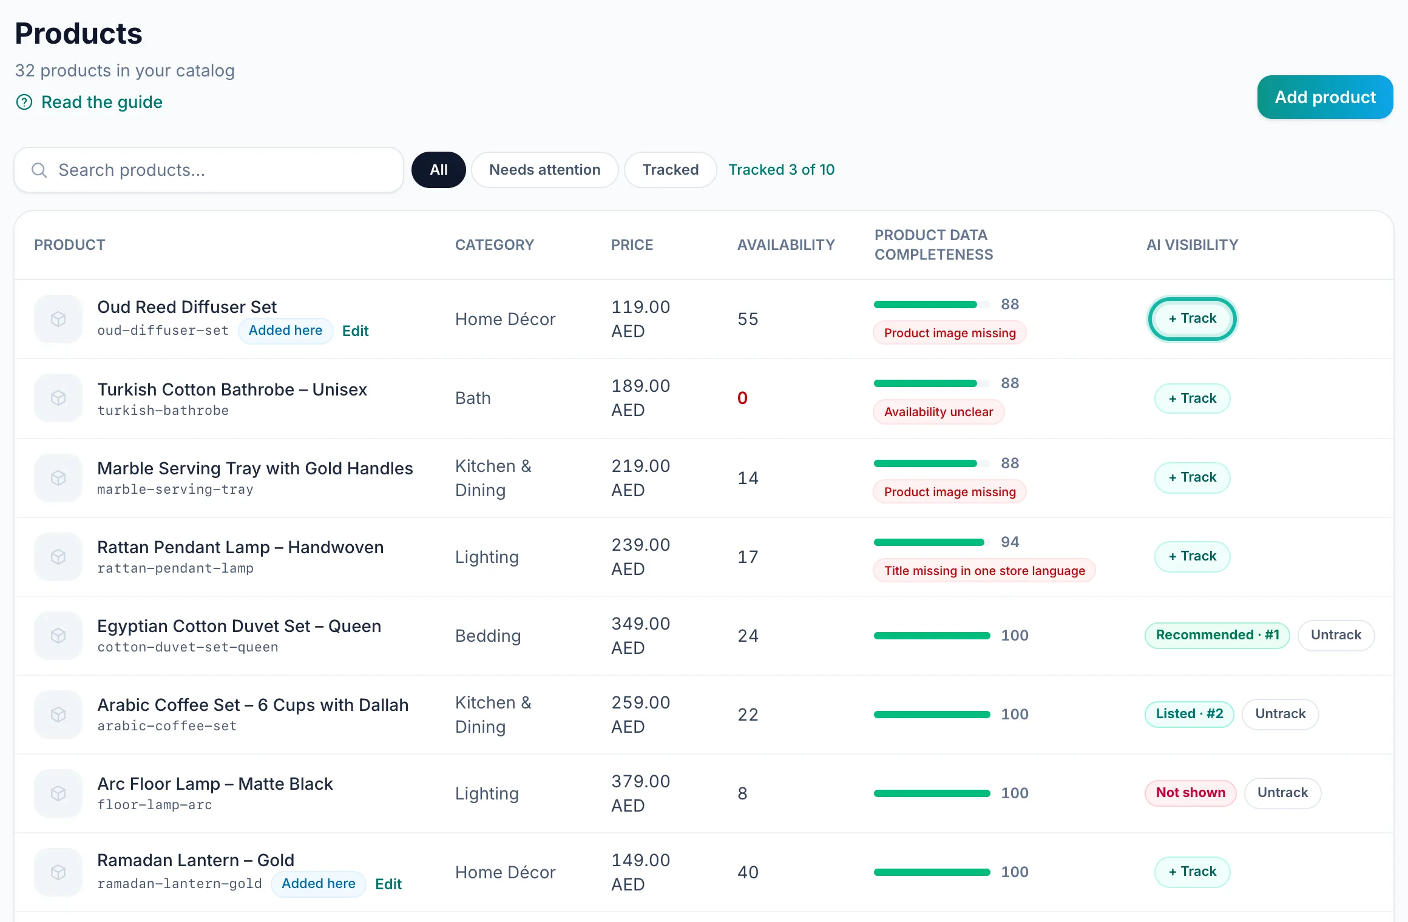Click the Egyptian Cotton Duvet Set box icon
The width and height of the screenshot is (1408, 922).
[x=58, y=636]
